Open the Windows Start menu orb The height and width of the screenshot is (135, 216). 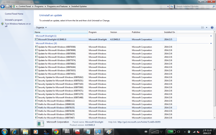coord(4,132)
